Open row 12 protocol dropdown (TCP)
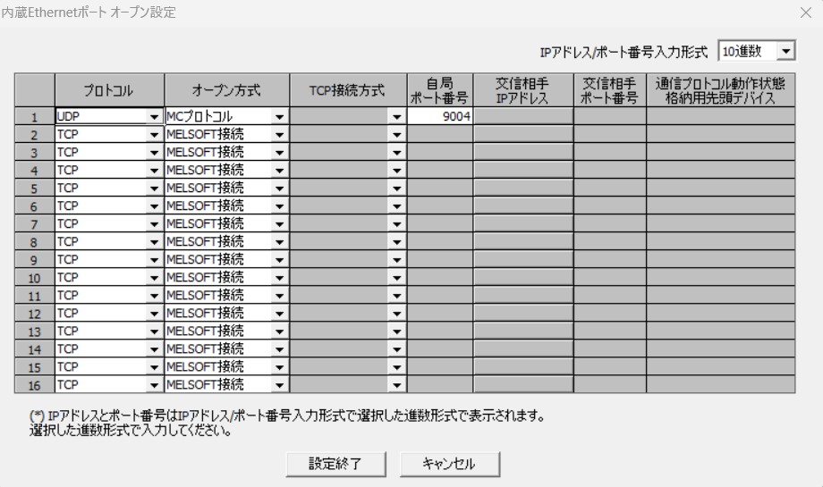This screenshot has width=823, height=487. click(x=109, y=313)
